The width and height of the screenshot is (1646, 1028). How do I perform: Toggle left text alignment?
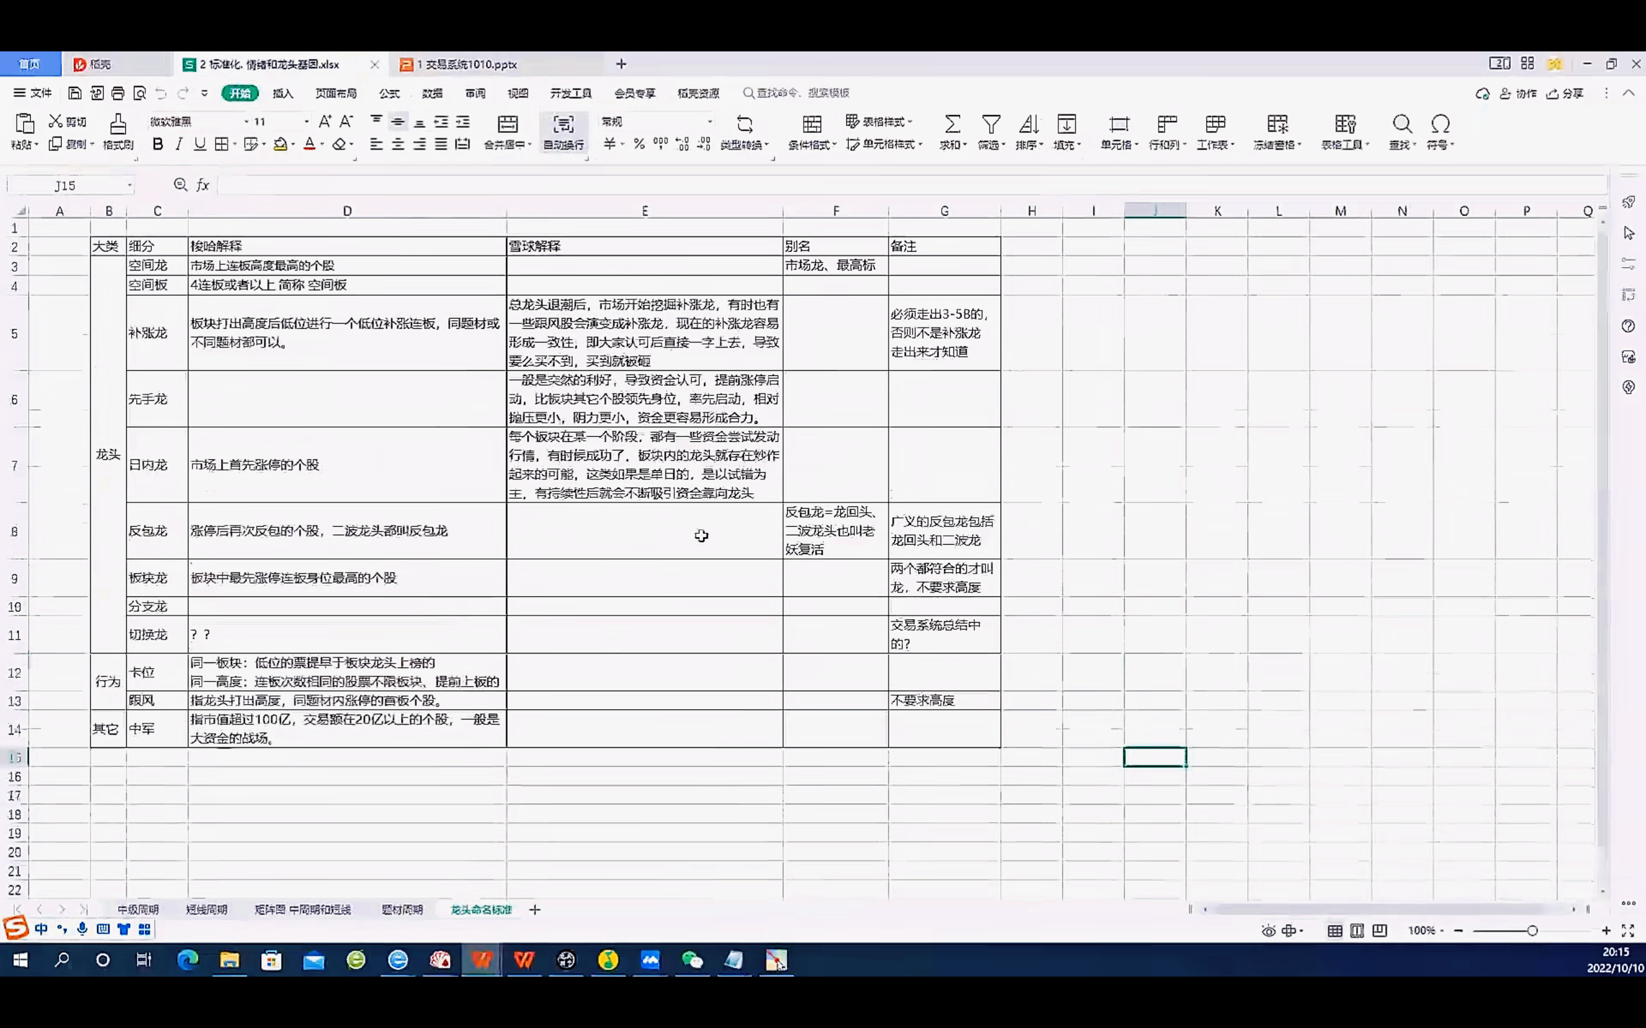tap(376, 144)
